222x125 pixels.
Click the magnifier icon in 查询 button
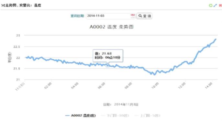click(140, 16)
